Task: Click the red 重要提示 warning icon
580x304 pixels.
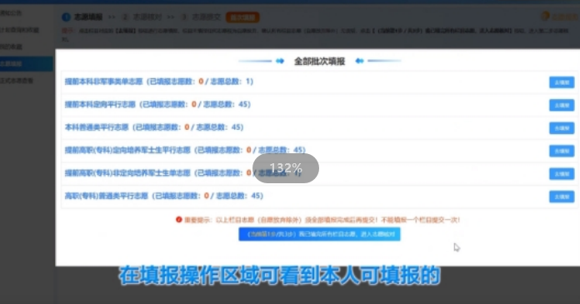Action: (179, 220)
